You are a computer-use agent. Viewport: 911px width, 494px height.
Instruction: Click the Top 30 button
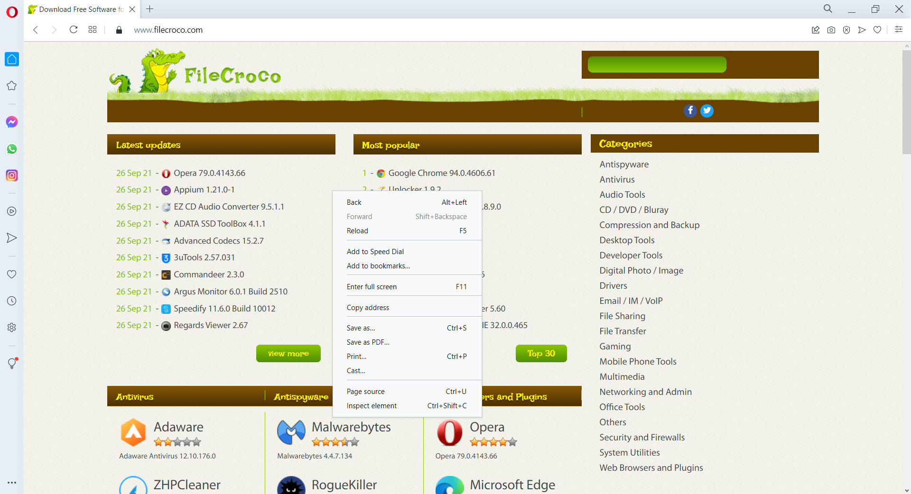click(541, 354)
